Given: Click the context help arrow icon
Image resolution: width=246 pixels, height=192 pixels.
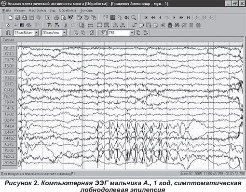Looking at the screenshot, I should point(70,17).
